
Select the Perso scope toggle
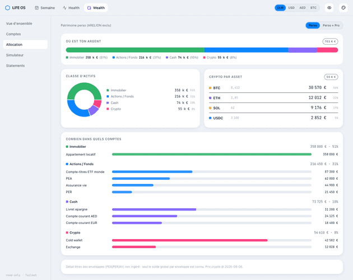point(313,25)
